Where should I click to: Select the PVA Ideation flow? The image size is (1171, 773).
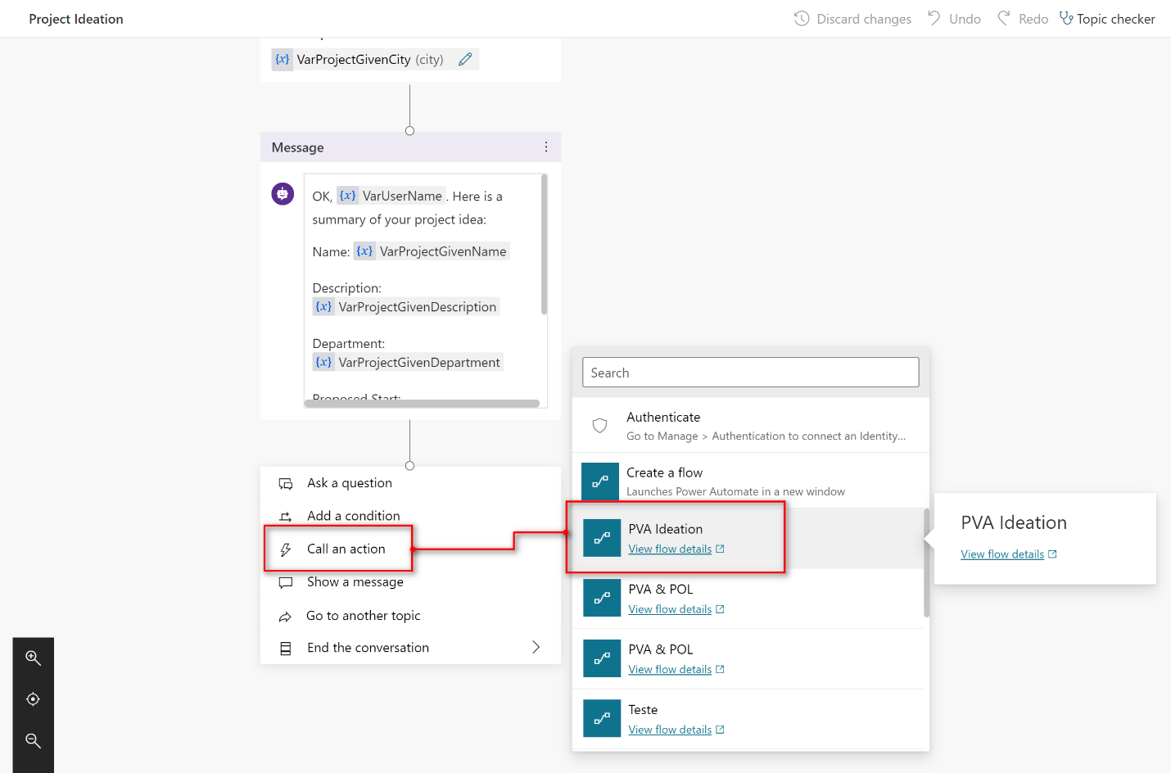click(x=748, y=538)
